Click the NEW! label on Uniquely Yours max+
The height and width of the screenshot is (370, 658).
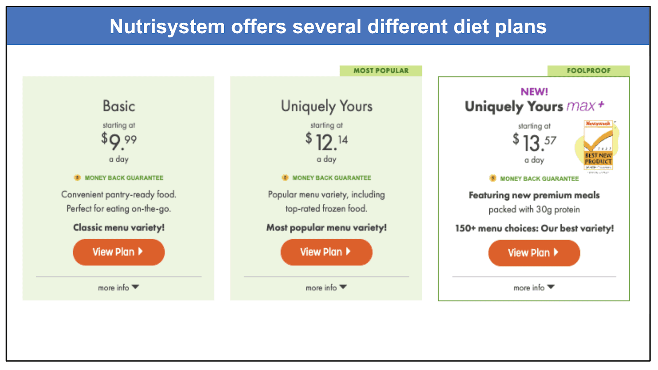pos(534,92)
